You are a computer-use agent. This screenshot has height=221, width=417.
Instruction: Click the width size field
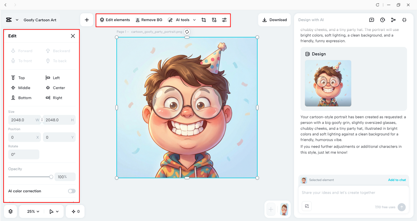pyautogui.click(x=24, y=120)
